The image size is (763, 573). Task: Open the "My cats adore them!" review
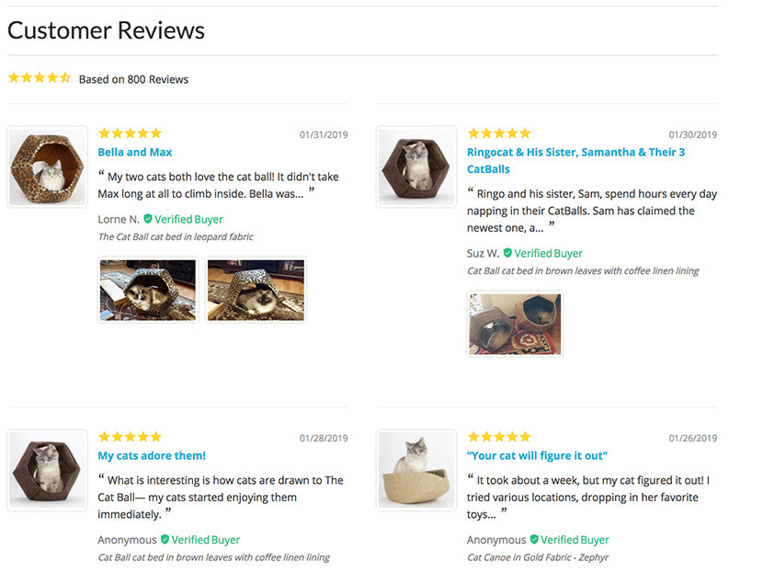coord(152,456)
